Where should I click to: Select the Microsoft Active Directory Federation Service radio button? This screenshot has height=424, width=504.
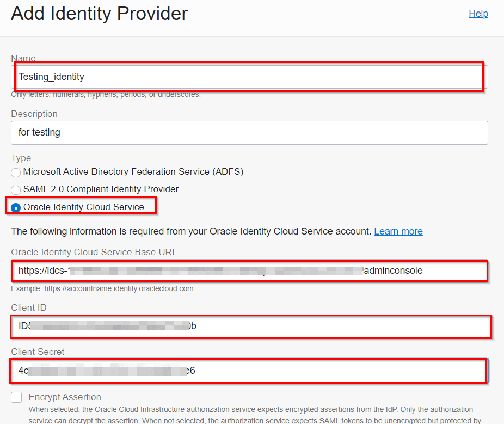pyautogui.click(x=16, y=172)
